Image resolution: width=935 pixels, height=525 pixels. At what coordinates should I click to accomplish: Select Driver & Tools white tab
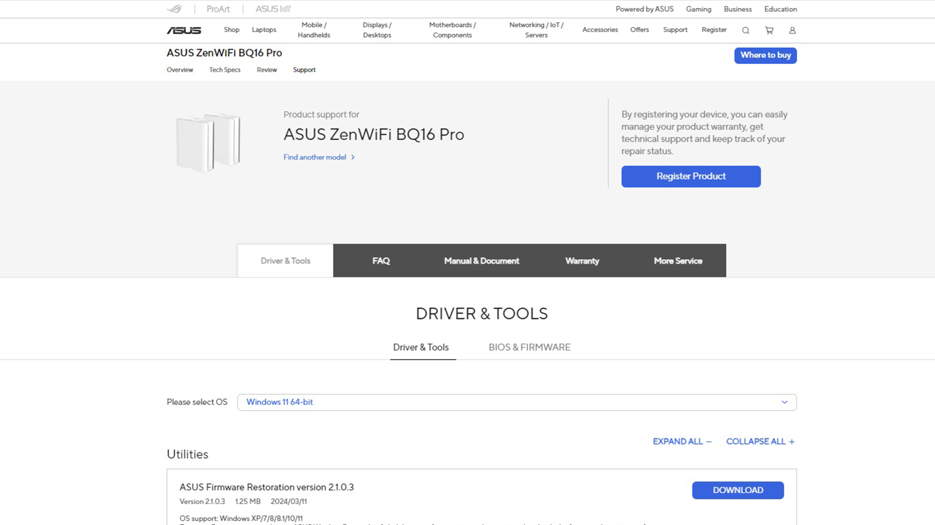click(285, 261)
